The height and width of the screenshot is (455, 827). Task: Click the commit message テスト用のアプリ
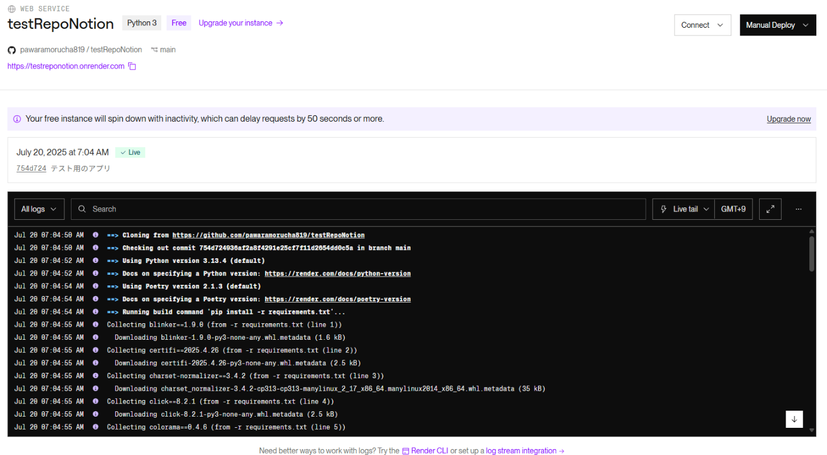[81, 168]
